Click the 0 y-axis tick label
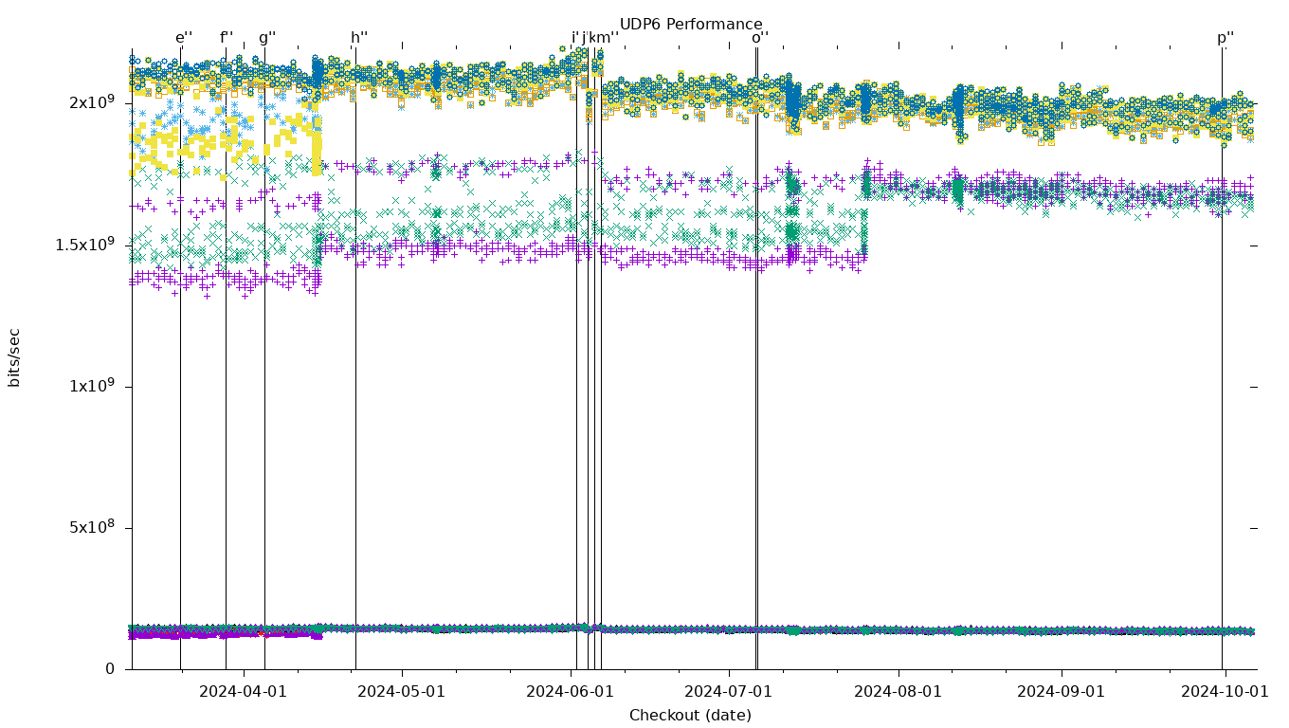Screen dimensions: 1289x728 point(110,669)
